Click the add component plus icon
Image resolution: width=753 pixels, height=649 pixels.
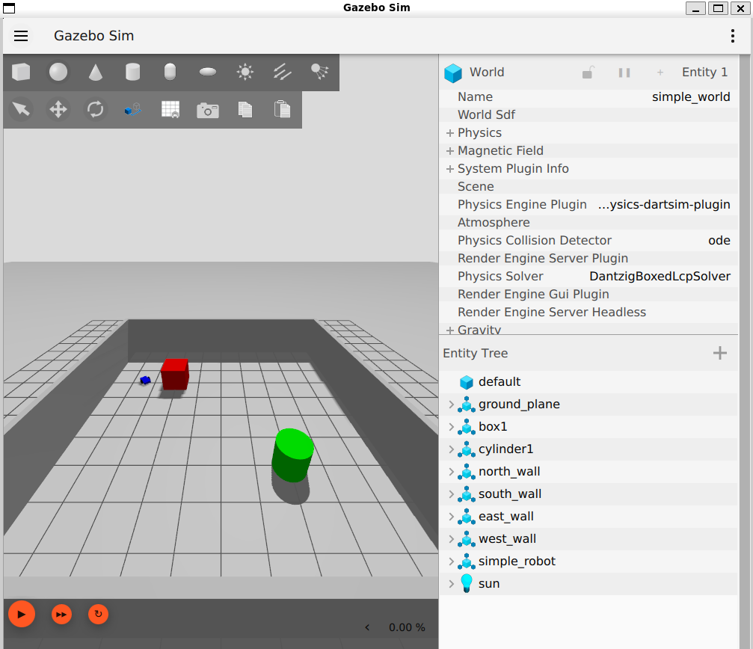click(660, 73)
